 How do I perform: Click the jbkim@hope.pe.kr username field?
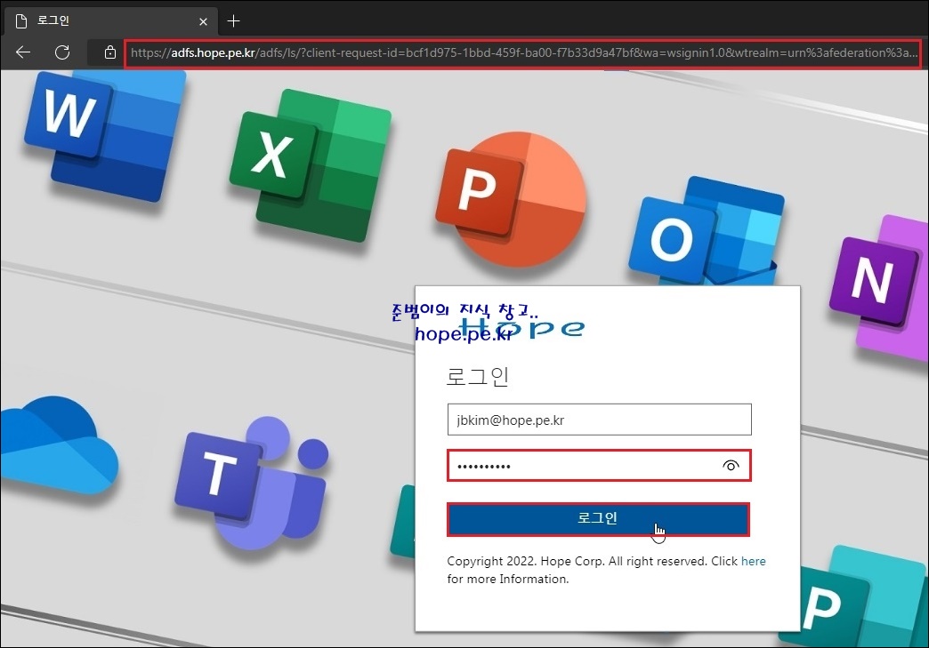tap(599, 420)
